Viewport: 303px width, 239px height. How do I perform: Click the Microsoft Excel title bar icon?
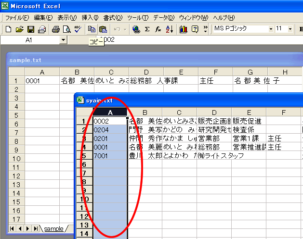coord(5,6)
